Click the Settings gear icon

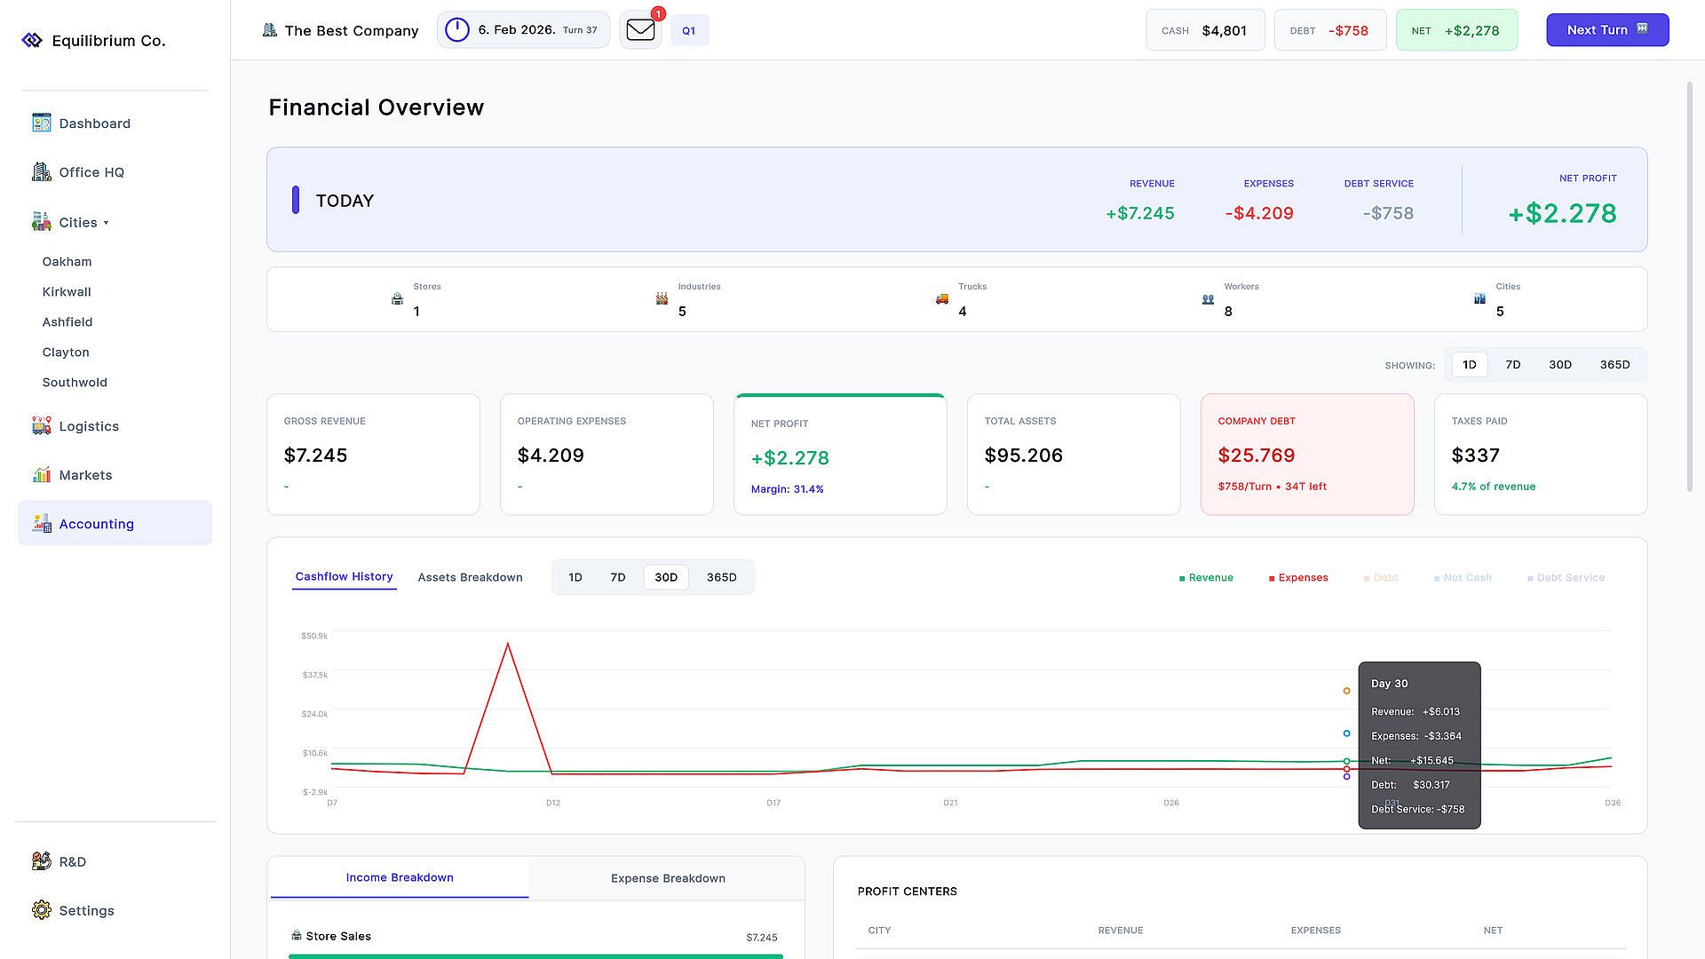click(42, 909)
